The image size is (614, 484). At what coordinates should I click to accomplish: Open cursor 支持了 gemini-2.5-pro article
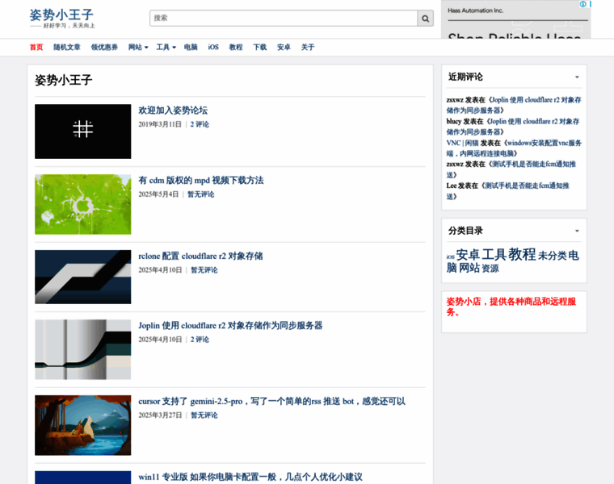coord(271,401)
